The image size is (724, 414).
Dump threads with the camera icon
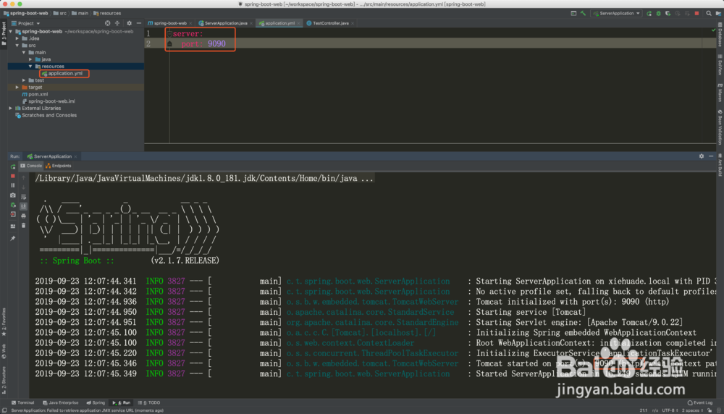click(x=13, y=195)
